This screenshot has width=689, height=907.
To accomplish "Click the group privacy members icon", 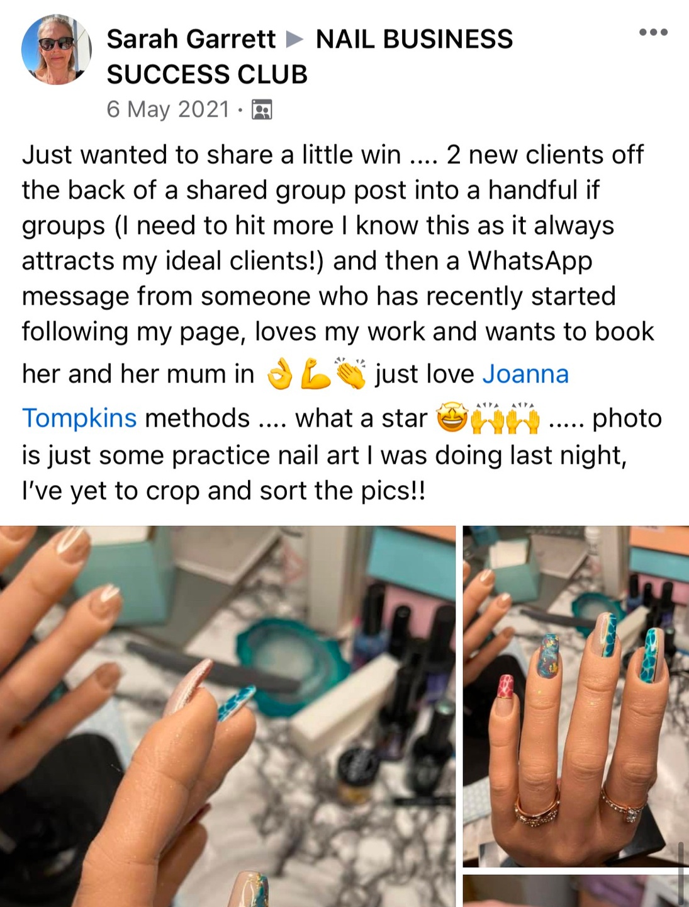I will [262, 110].
